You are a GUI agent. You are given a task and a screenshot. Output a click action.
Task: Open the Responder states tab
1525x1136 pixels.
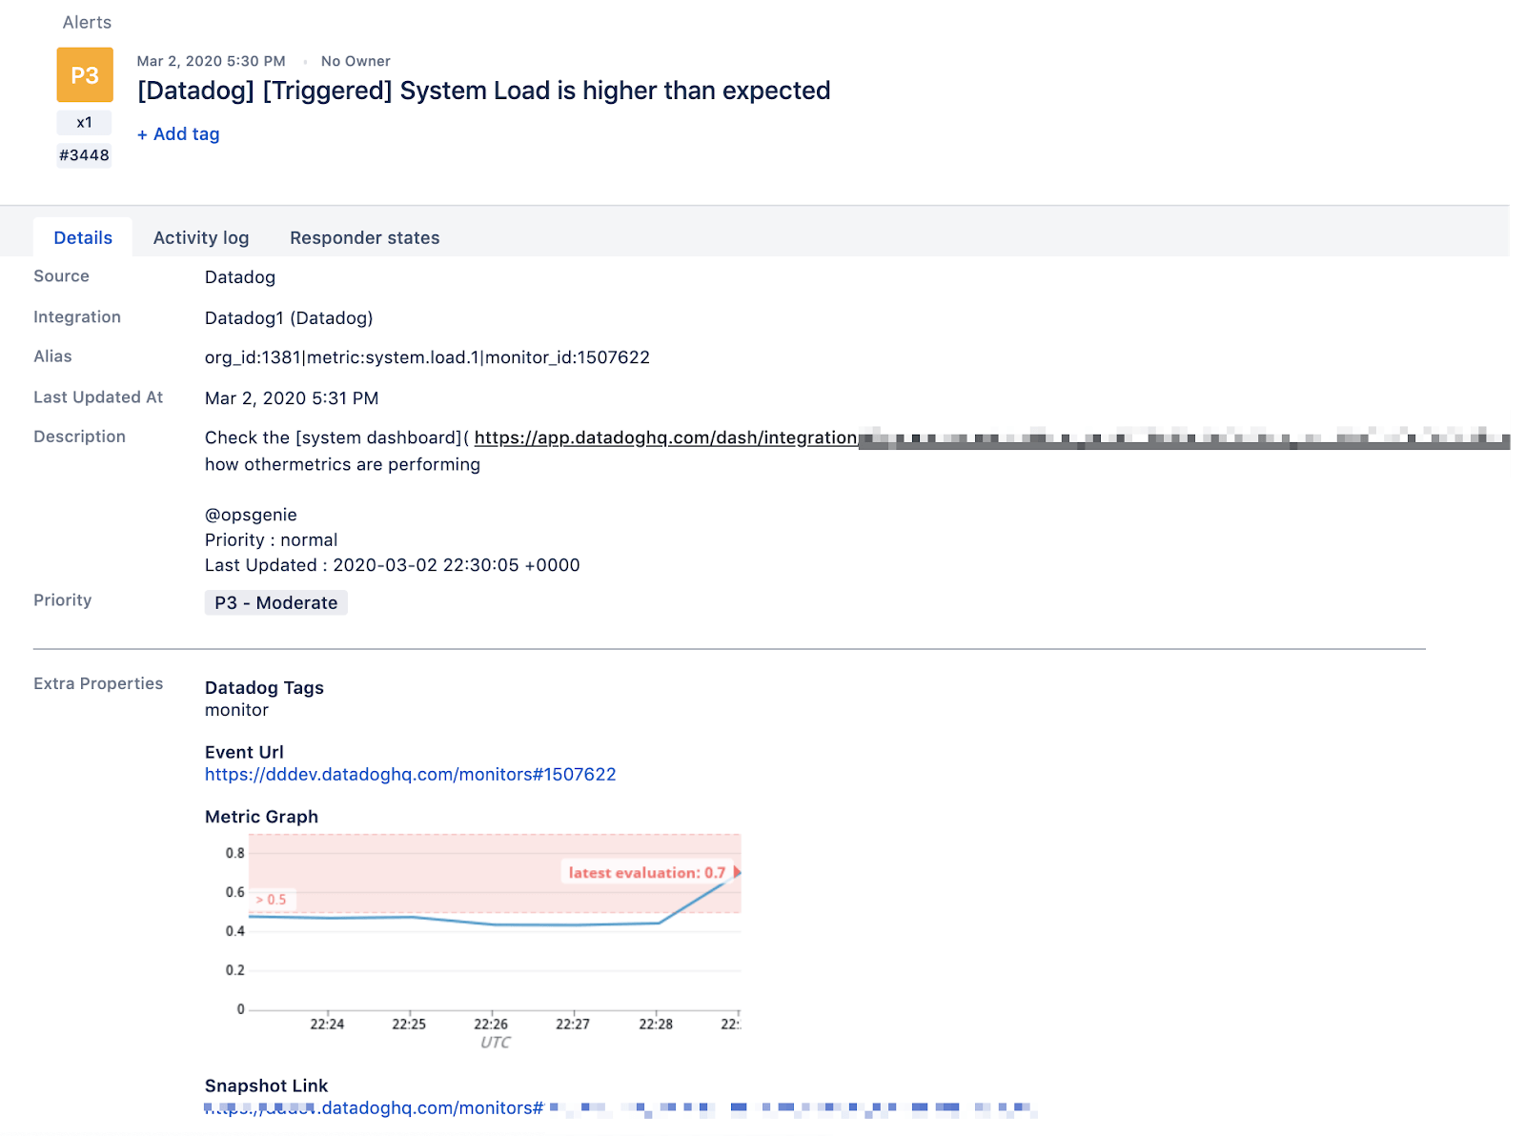click(x=364, y=237)
